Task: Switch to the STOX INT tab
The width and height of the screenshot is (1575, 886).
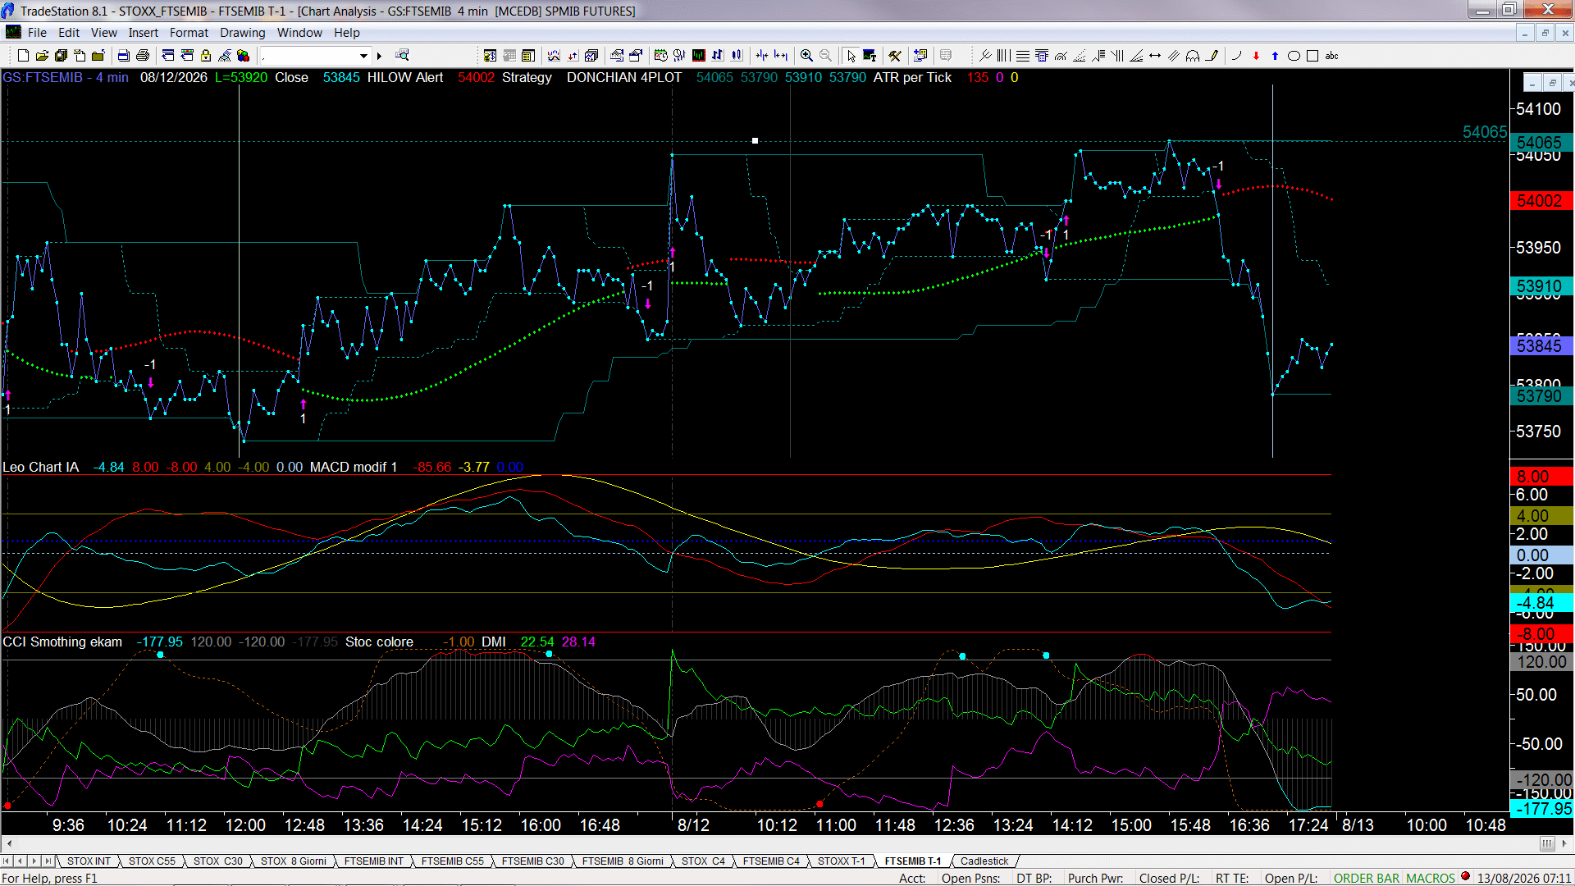Action: (x=89, y=861)
